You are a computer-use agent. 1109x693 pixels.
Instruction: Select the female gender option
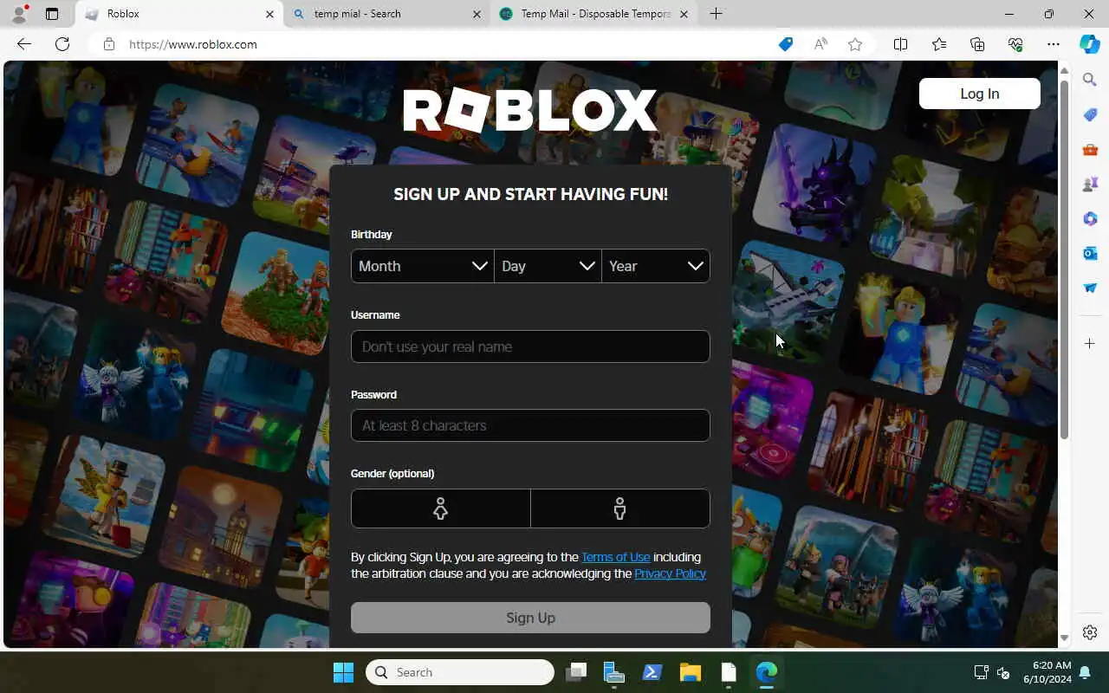(441, 508)
